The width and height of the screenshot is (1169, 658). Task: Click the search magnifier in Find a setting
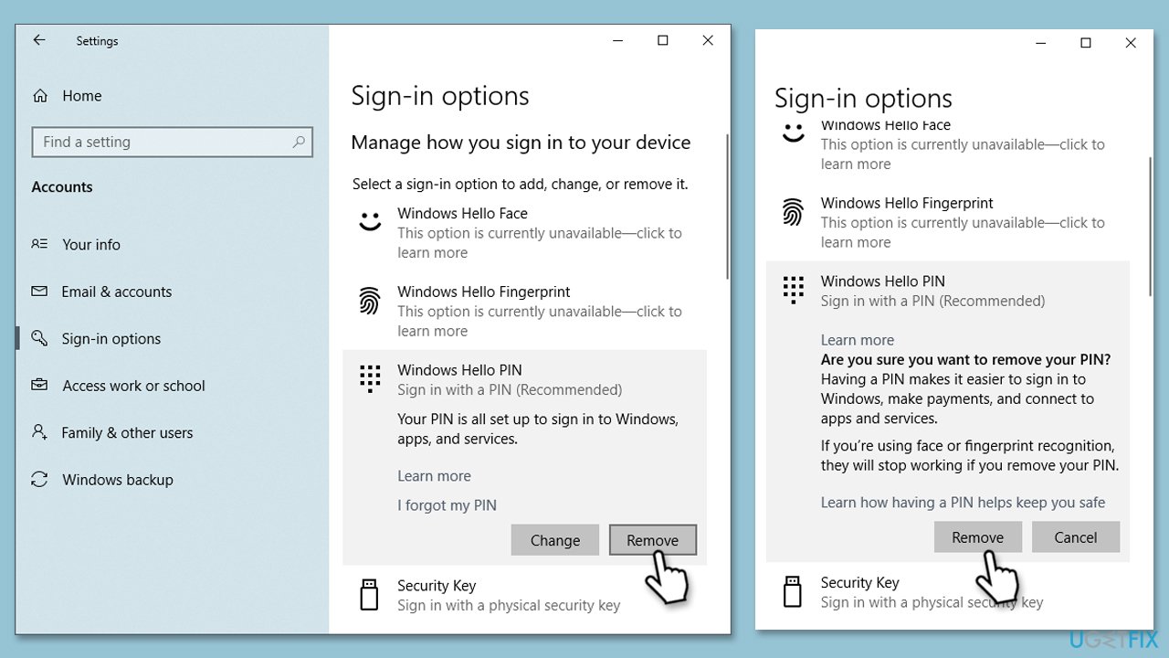coord(299,142)
